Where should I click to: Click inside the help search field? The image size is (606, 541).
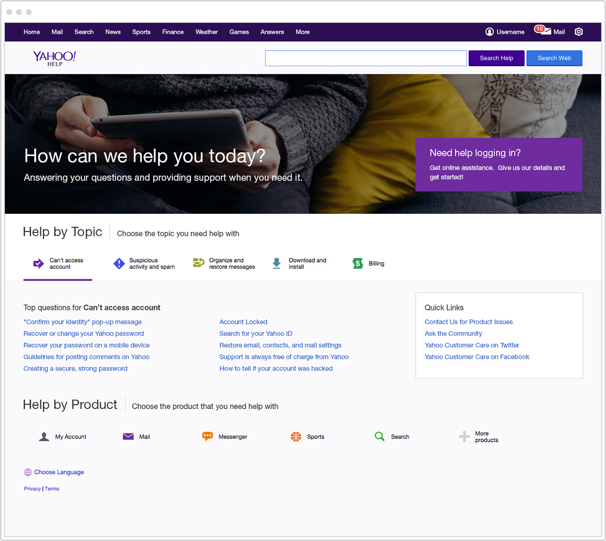pos(366,58)
